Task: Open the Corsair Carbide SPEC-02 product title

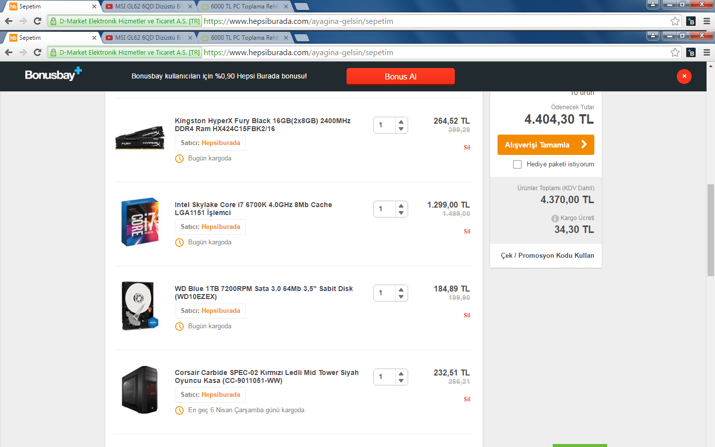Action: (x=267, y=376)
